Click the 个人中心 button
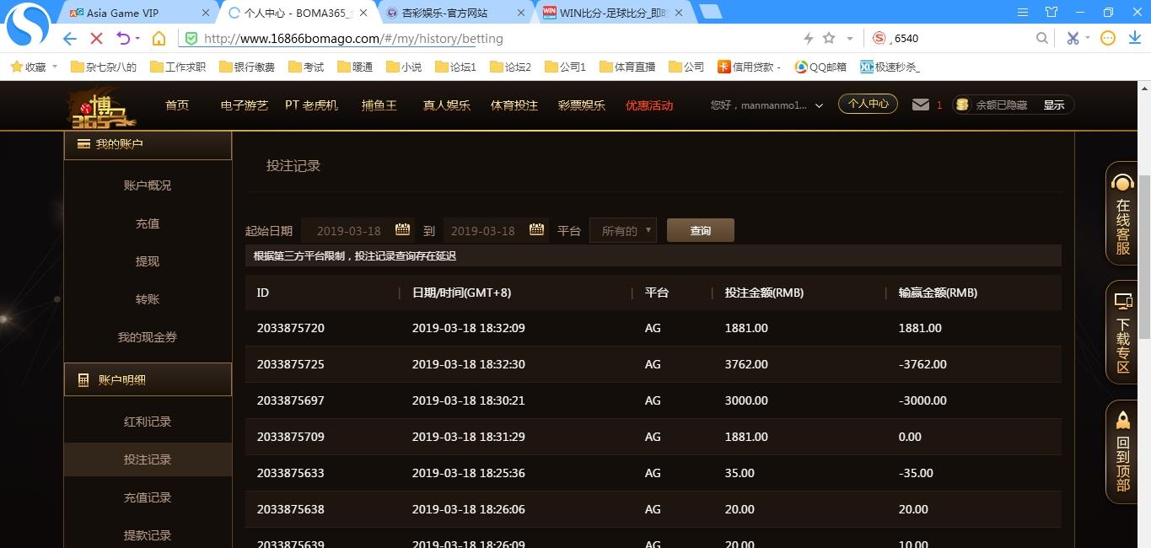The width and height of the screenshot is (1151, 548). pyautogui.click(x=868, y=104)
